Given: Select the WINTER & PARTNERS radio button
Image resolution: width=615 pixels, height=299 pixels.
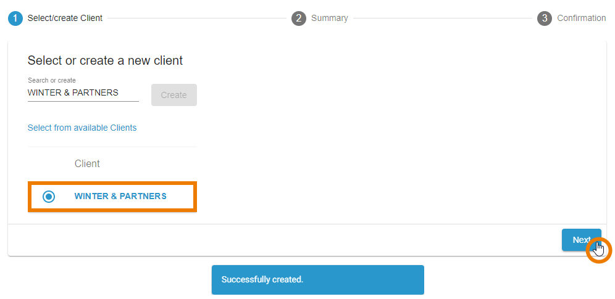Looking at the screenshot, I should (x=49, y=196).
